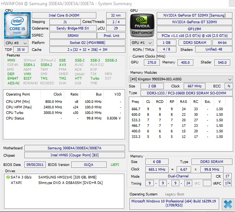Click the BIOS Date 09/05/2011 field
Viewport: 235px width, 212px height.
(35, 165)
